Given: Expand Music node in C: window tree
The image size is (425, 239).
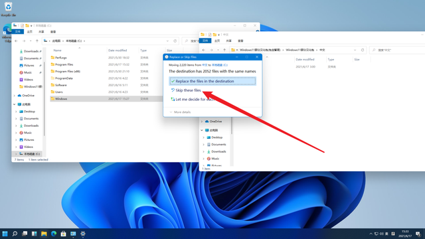Looking at the screenshot, I should pyautogui.click(x=16, y=133).
